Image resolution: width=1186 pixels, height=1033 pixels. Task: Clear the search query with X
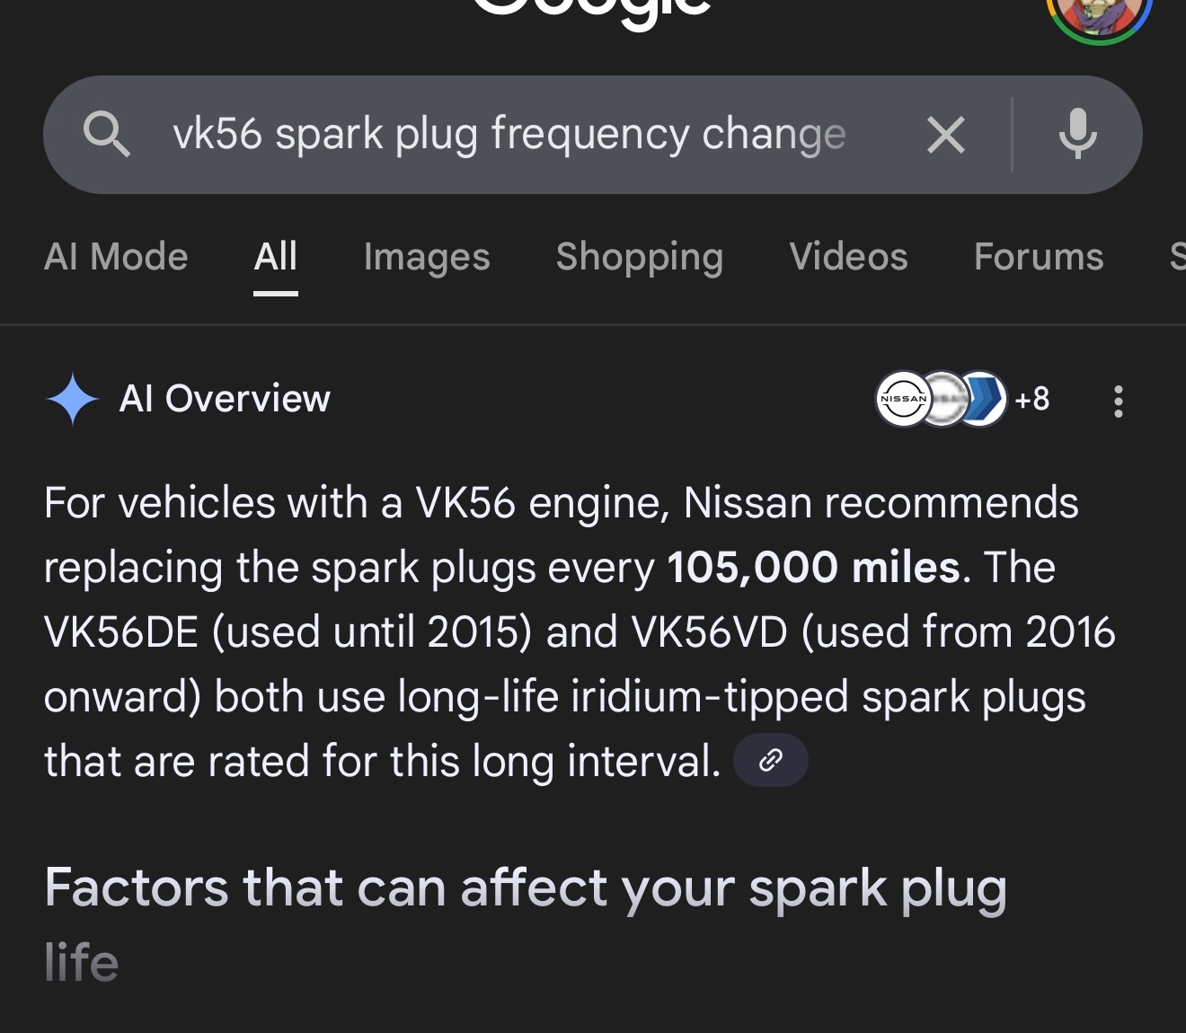point(945,136)
